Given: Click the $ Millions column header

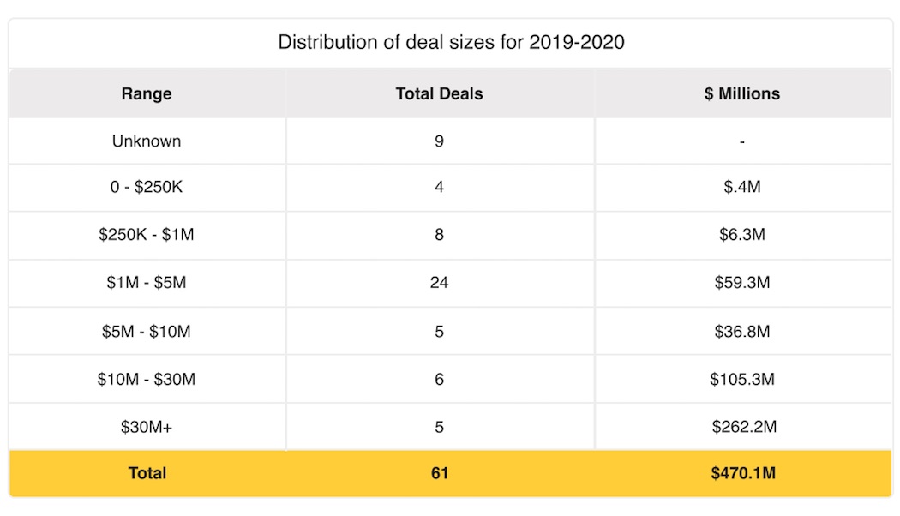Looking at the screenshot, I should [x=742, y=93].
